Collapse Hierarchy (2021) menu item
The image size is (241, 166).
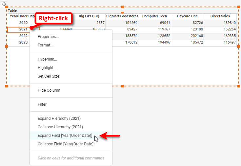point(60,127)
